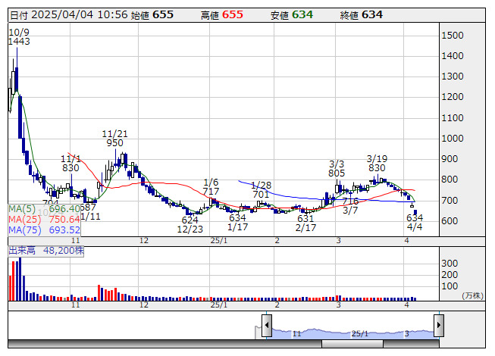Click the 4/4 low label at 634
The image size is (495, 356).
click(x=415, y=223)
